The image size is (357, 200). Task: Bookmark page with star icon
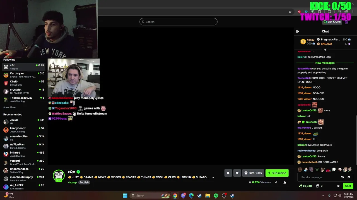pos(290,12)
